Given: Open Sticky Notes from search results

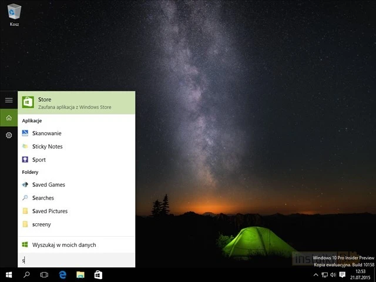Looking at the screenshot, I should 47,147.
